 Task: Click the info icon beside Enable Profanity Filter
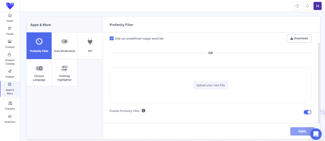click(143, 111)
